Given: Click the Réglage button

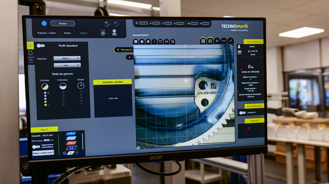Looking at the screenshot, I should [63, 23].
